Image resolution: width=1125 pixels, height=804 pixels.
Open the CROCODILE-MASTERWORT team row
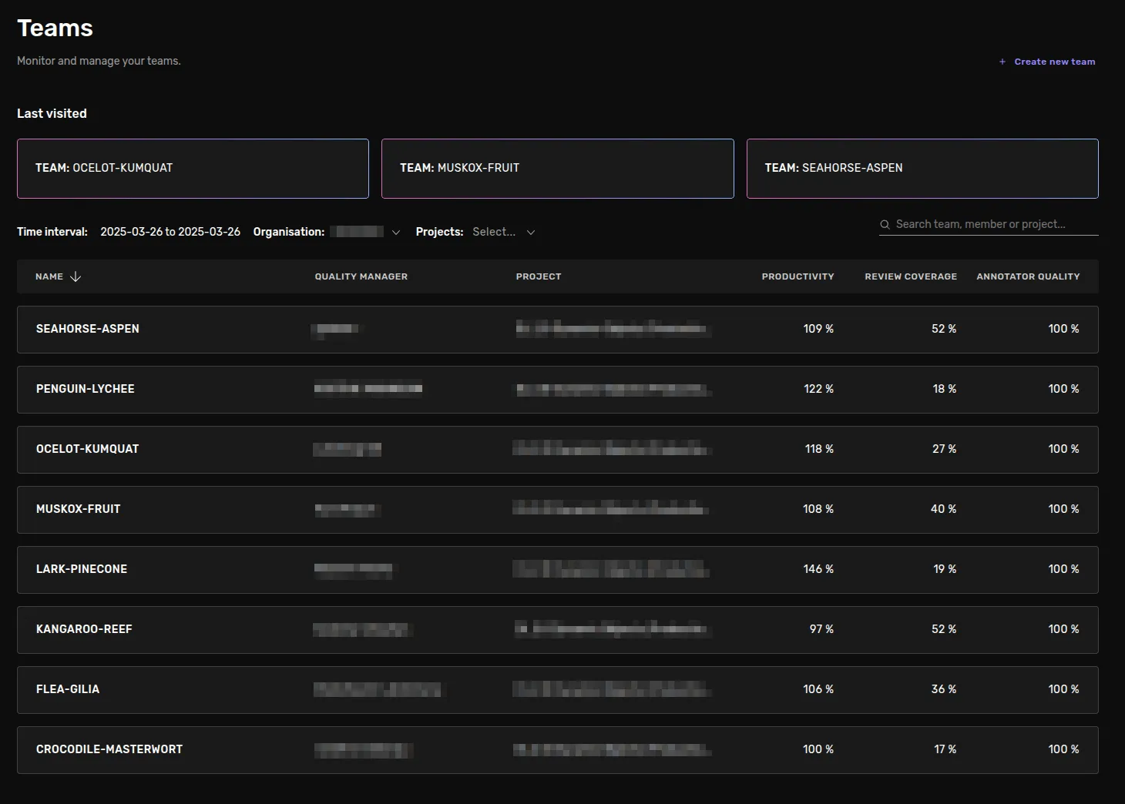tap(557, 750)
